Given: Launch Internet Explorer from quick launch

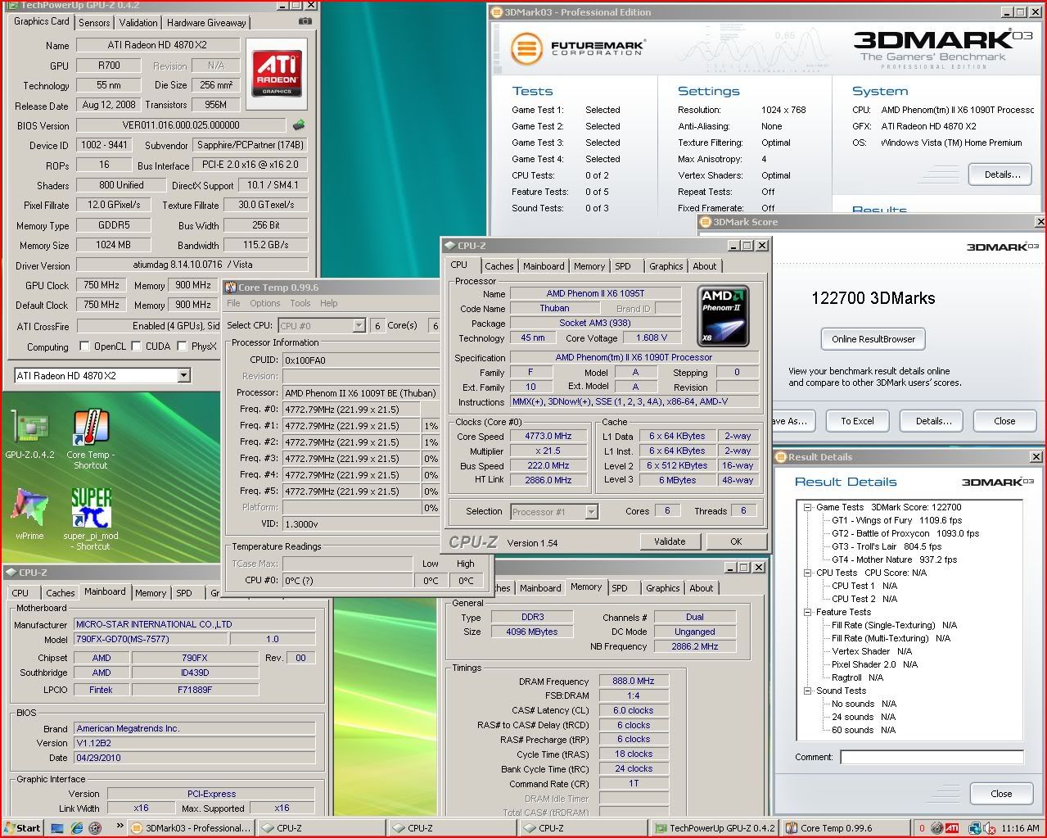Looking at the screenshot, I should tap(76, 828).
